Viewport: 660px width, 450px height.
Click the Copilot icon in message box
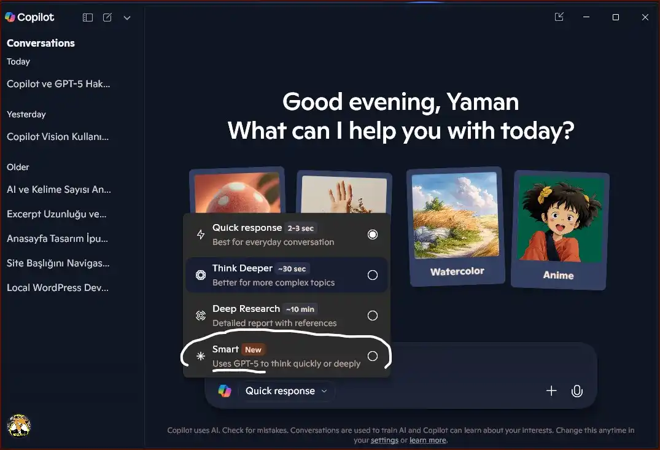[225, 390]
